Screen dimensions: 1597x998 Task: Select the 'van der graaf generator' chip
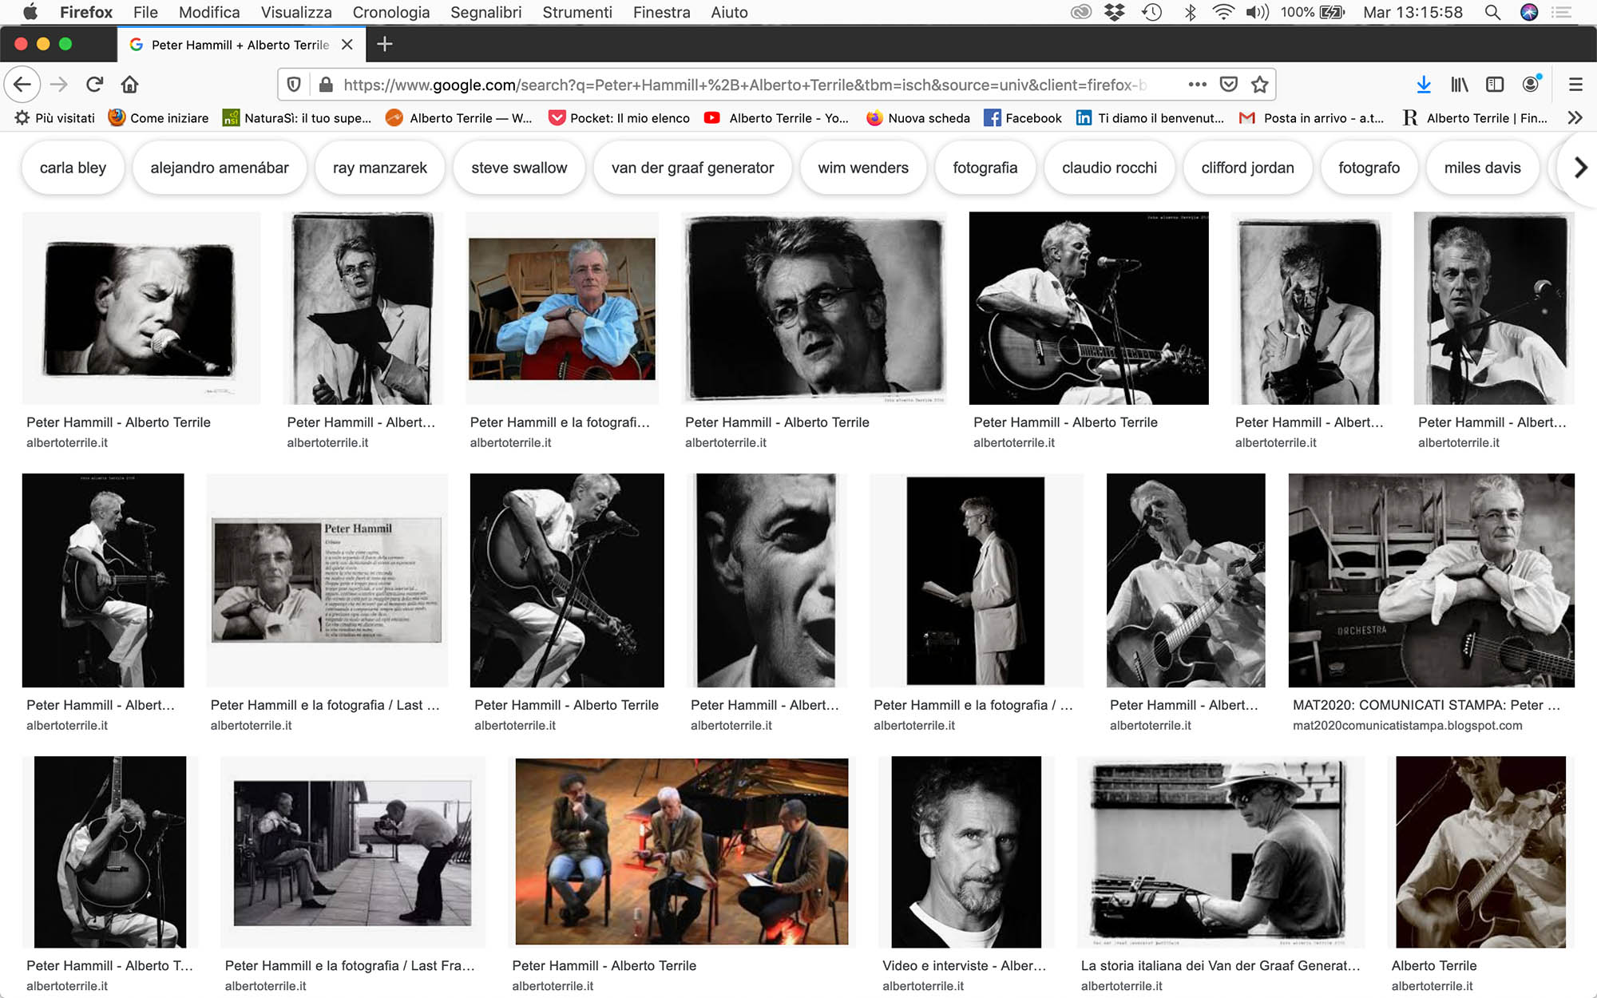tap(692, 168)
